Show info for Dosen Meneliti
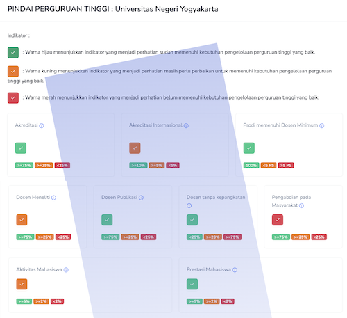 [x=53, y=198]
